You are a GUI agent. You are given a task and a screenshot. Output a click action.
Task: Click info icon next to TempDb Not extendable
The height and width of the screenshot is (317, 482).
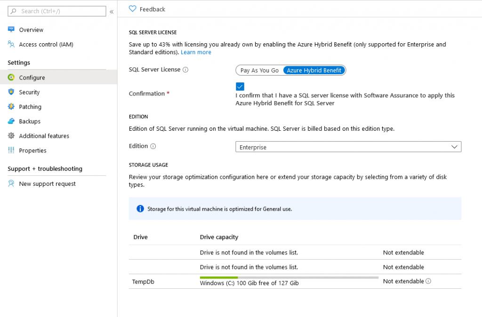click(x=428, y=281)
